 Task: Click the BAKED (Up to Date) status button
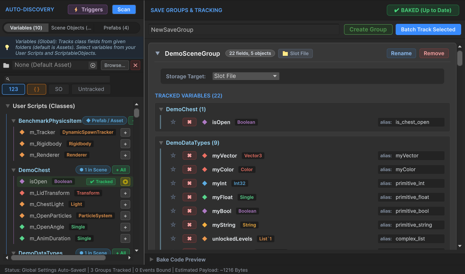[x=423, y=10]
